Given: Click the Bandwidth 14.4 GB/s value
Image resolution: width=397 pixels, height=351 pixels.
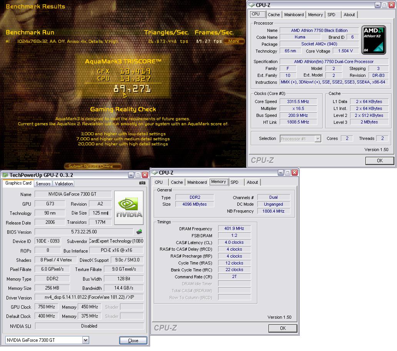Looking at the screenshot, I should coord(124,288).
